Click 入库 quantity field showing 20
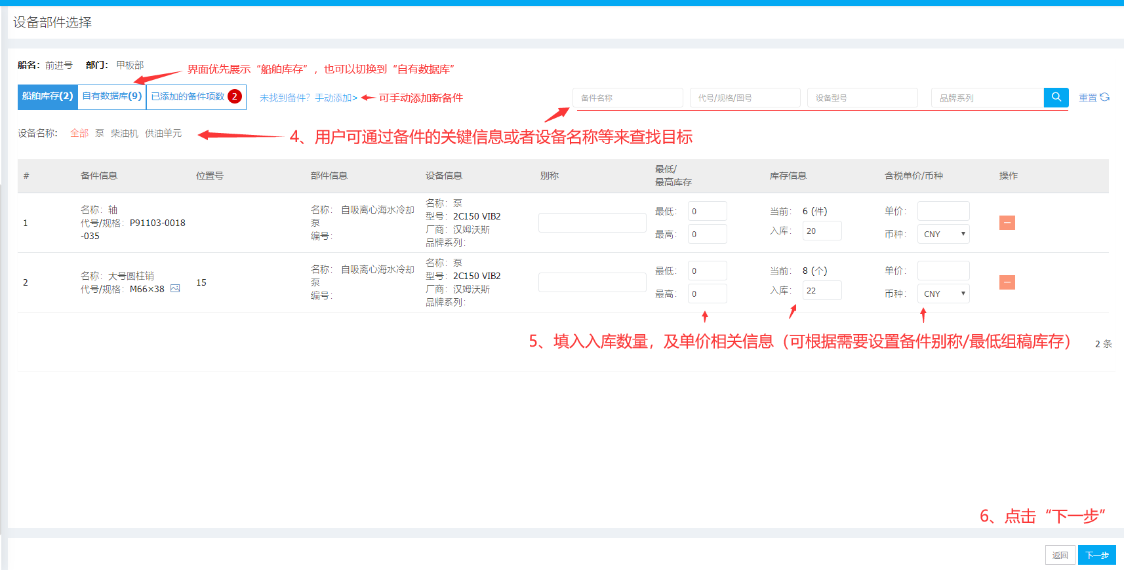The height and width of the screenshot is (570, 1124). (822, 231)
